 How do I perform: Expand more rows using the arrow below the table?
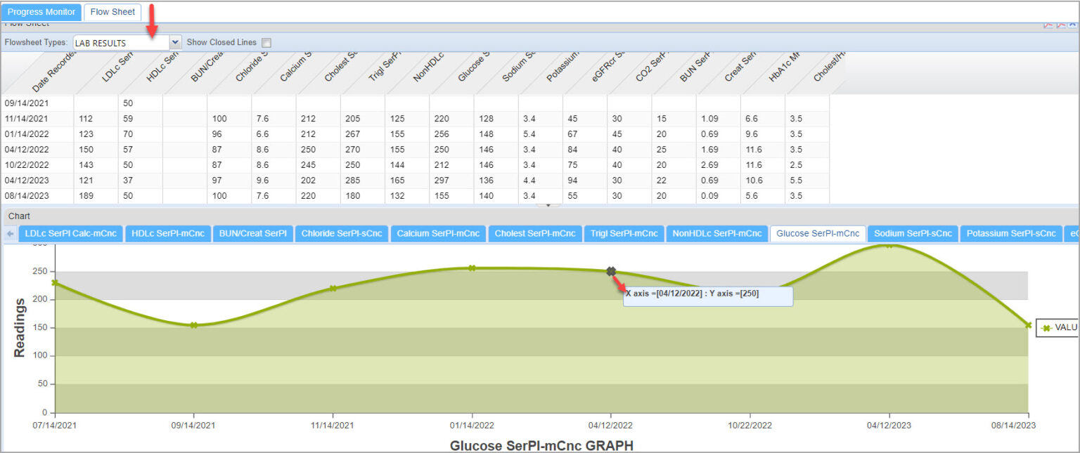(548, 205)
